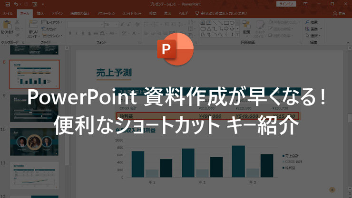The image size is (352, 198).
Task: Click the Decrease Font Size icon
Action: pyautogui.click(x=129, y=24)
